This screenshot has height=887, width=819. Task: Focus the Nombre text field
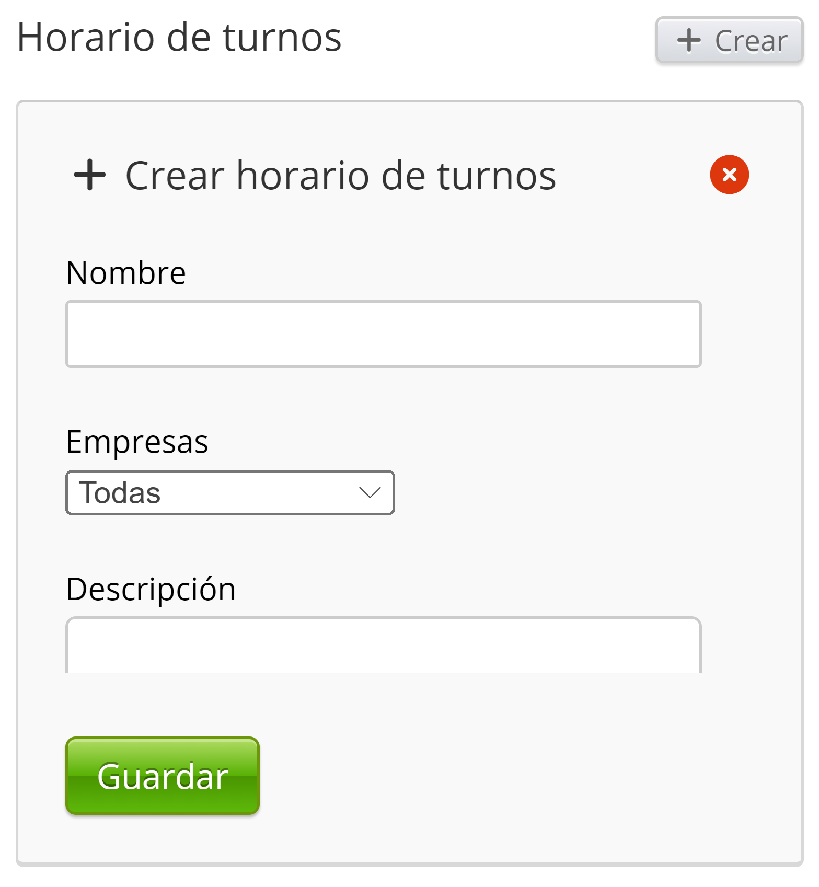tap(383, 334)
